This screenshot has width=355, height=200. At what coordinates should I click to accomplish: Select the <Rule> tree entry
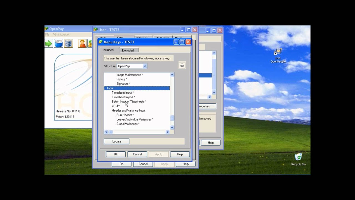coord(116,106)
